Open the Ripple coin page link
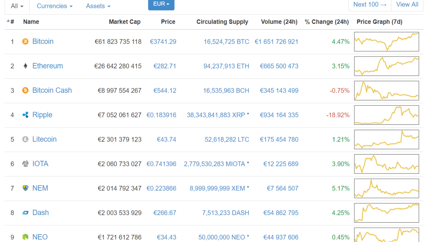 point(42,115)
